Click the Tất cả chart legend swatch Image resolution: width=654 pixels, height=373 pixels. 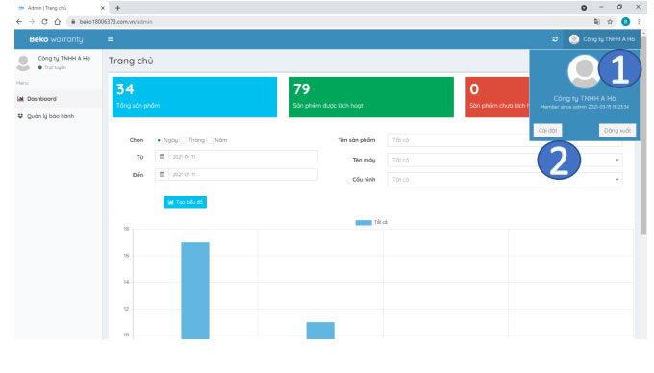pyautogui.click(x=364, y=222)
